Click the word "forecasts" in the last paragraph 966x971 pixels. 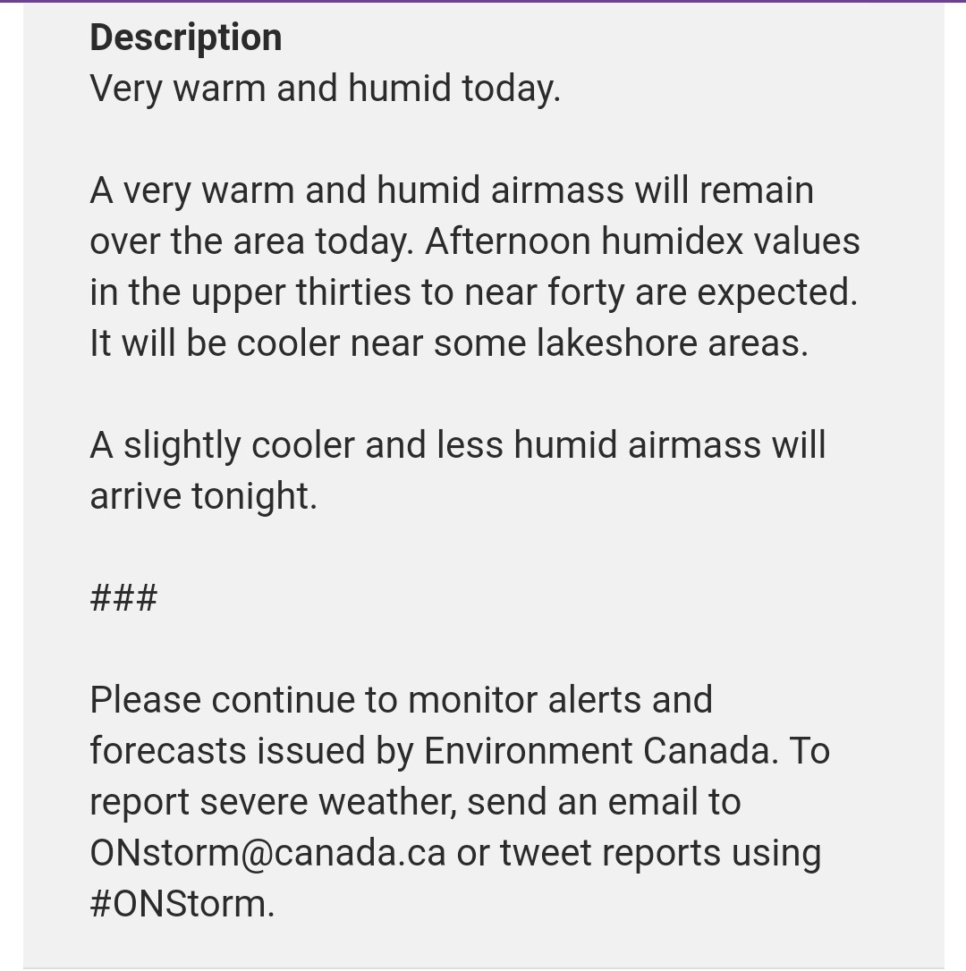[168, 751]
